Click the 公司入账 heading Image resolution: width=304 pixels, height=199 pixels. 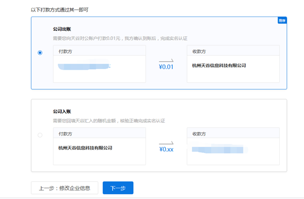(62, 111)
